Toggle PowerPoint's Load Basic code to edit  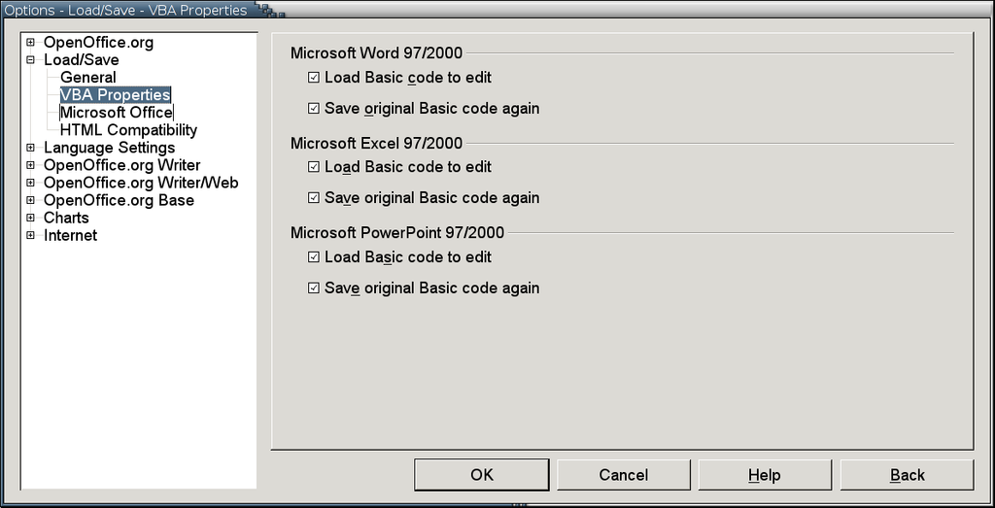point(314,257)
